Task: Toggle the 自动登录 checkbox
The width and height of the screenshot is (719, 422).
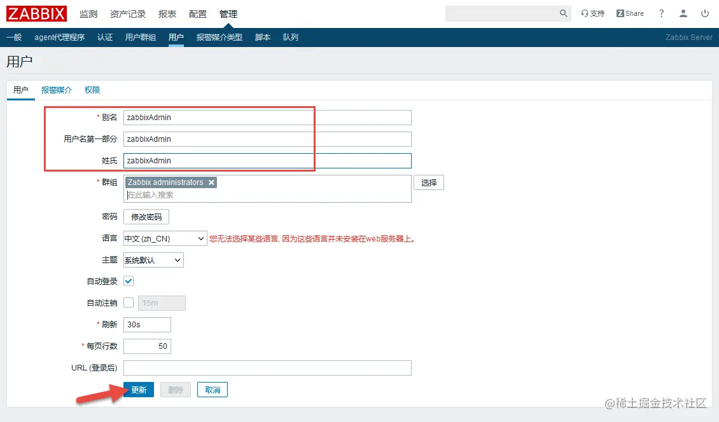Action: point(129,282)
